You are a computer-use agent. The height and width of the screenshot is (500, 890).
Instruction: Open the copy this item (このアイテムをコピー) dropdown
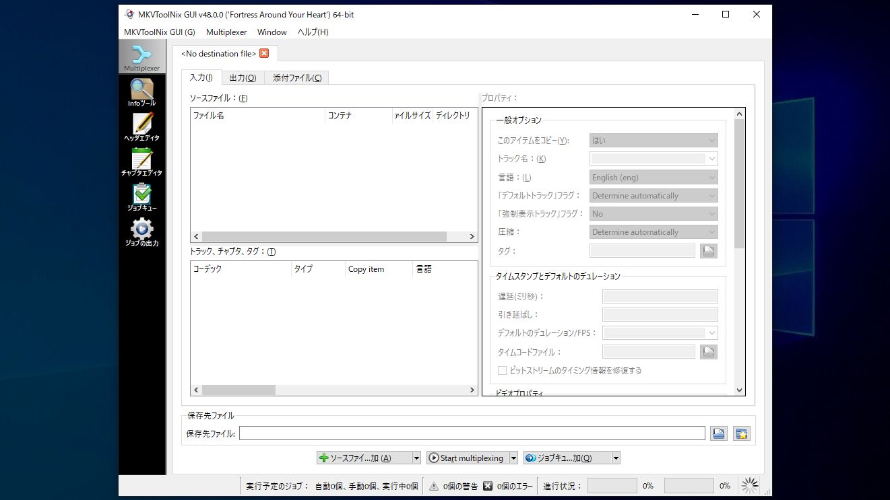coord(654,141)
